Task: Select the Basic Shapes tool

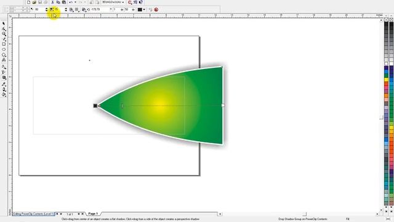Action: point(4,60)
